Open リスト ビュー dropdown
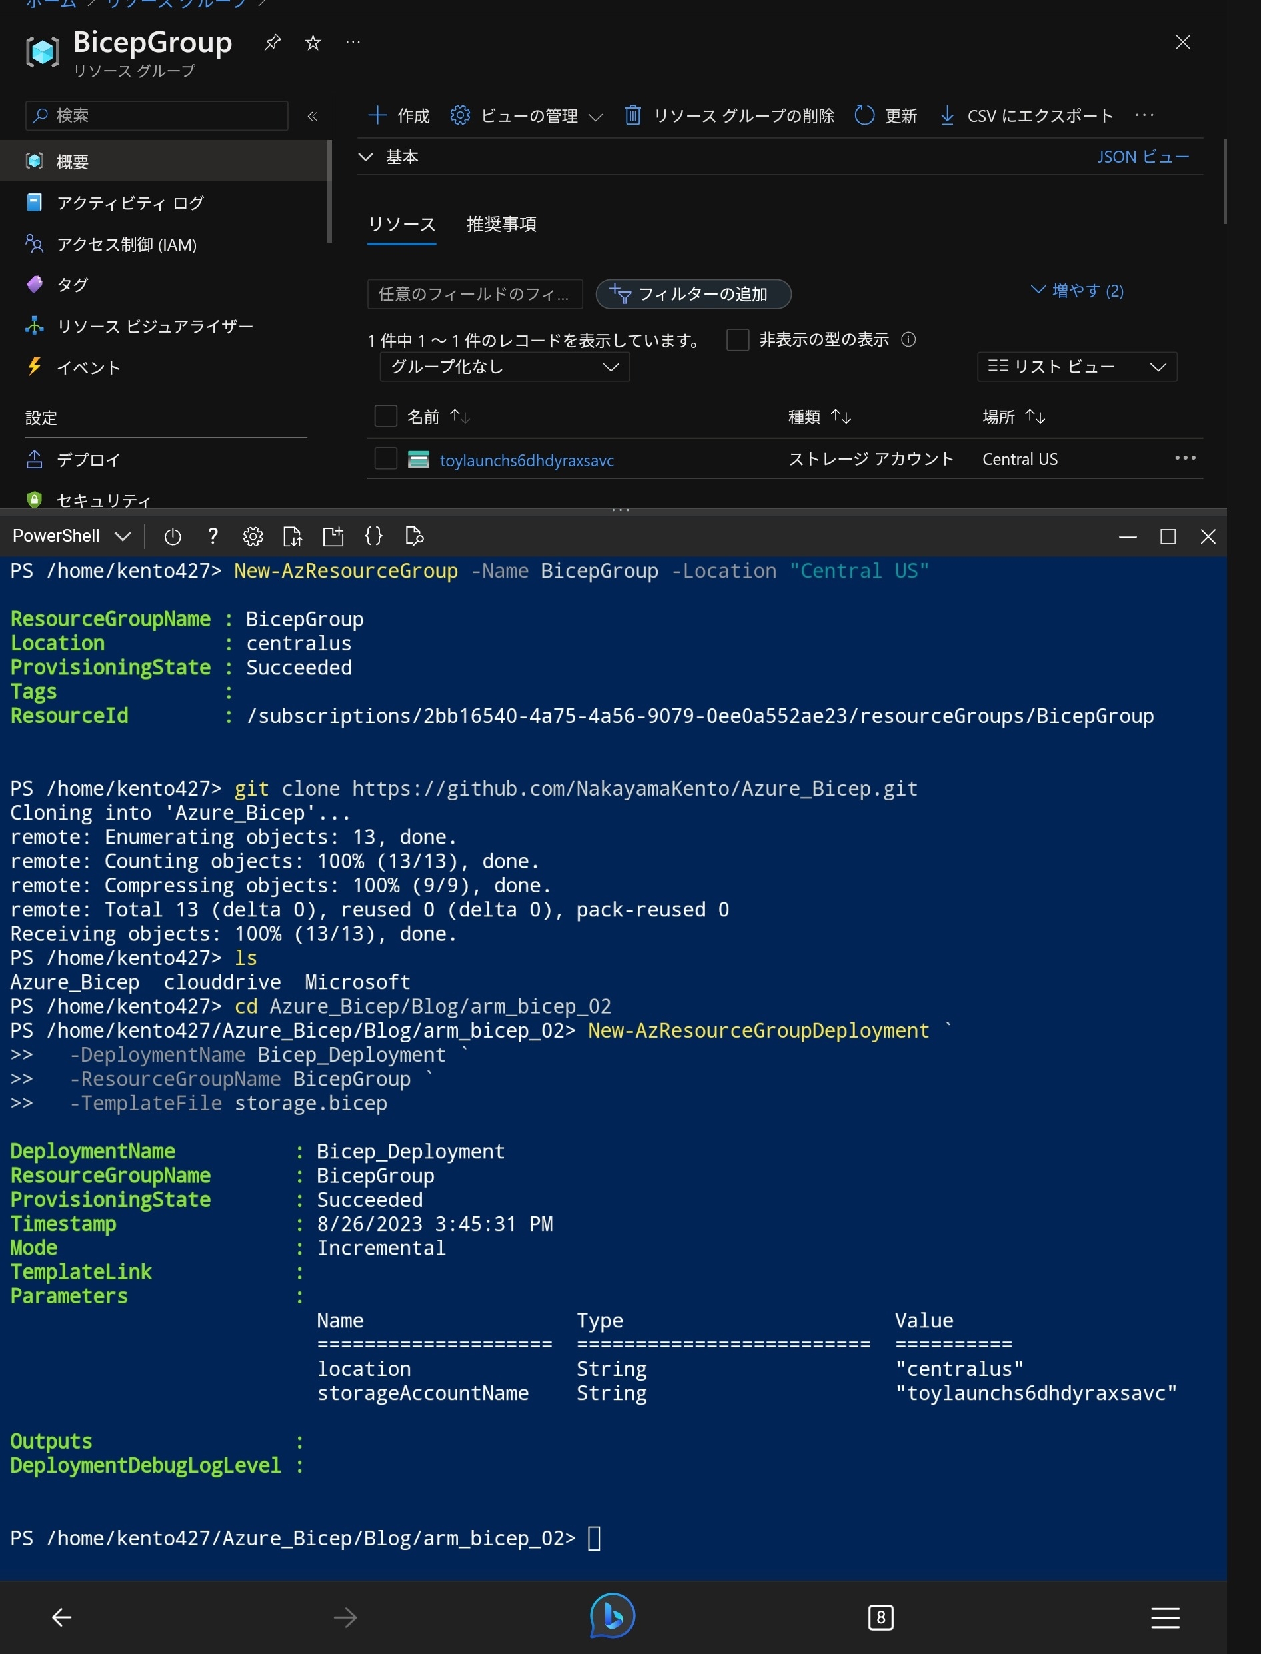The image size is (1261, 1654). [1077, 367]
